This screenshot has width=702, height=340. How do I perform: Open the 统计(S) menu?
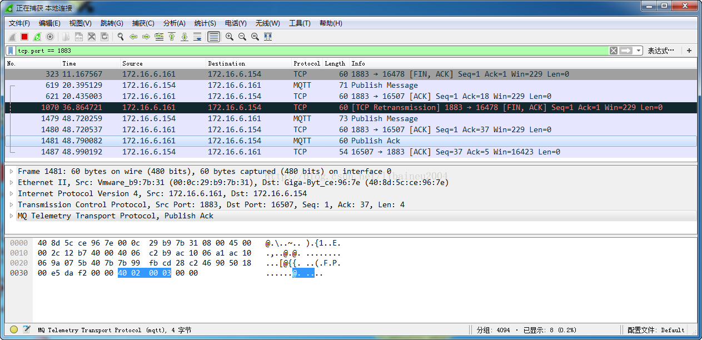pyautogui.click(x=205, y=23)
